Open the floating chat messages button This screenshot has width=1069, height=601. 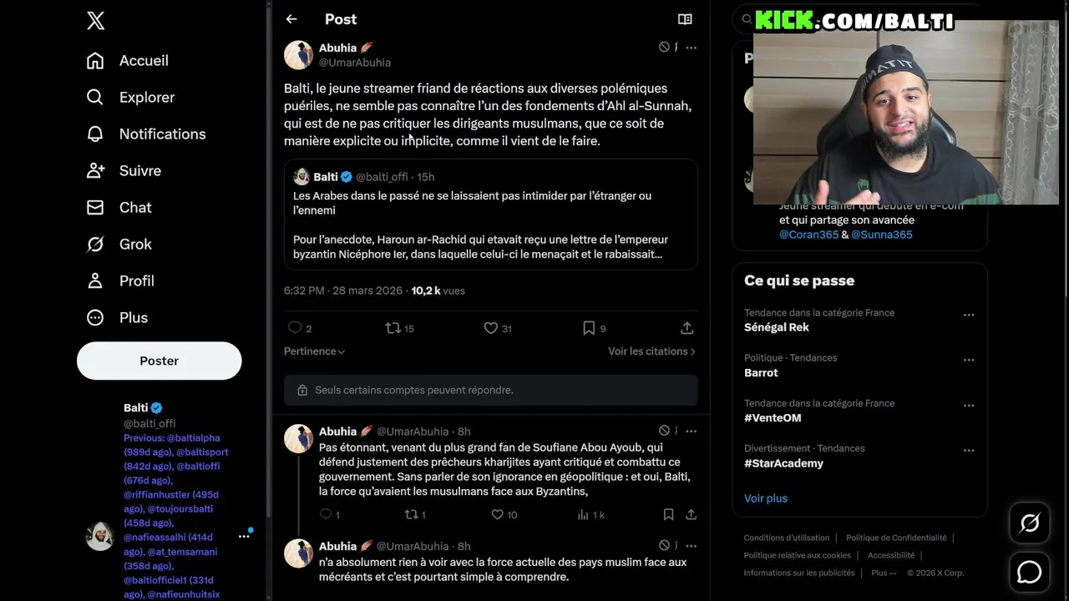1030,572
